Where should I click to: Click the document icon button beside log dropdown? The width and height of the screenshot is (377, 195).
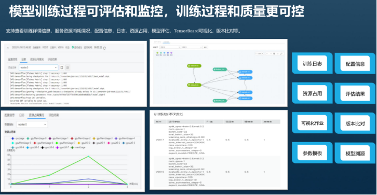pos(68,67)
